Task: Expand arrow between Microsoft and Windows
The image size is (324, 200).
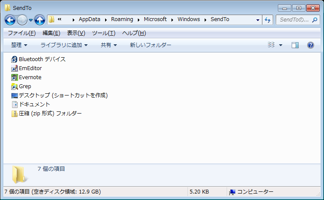Action: click(172, 20)
